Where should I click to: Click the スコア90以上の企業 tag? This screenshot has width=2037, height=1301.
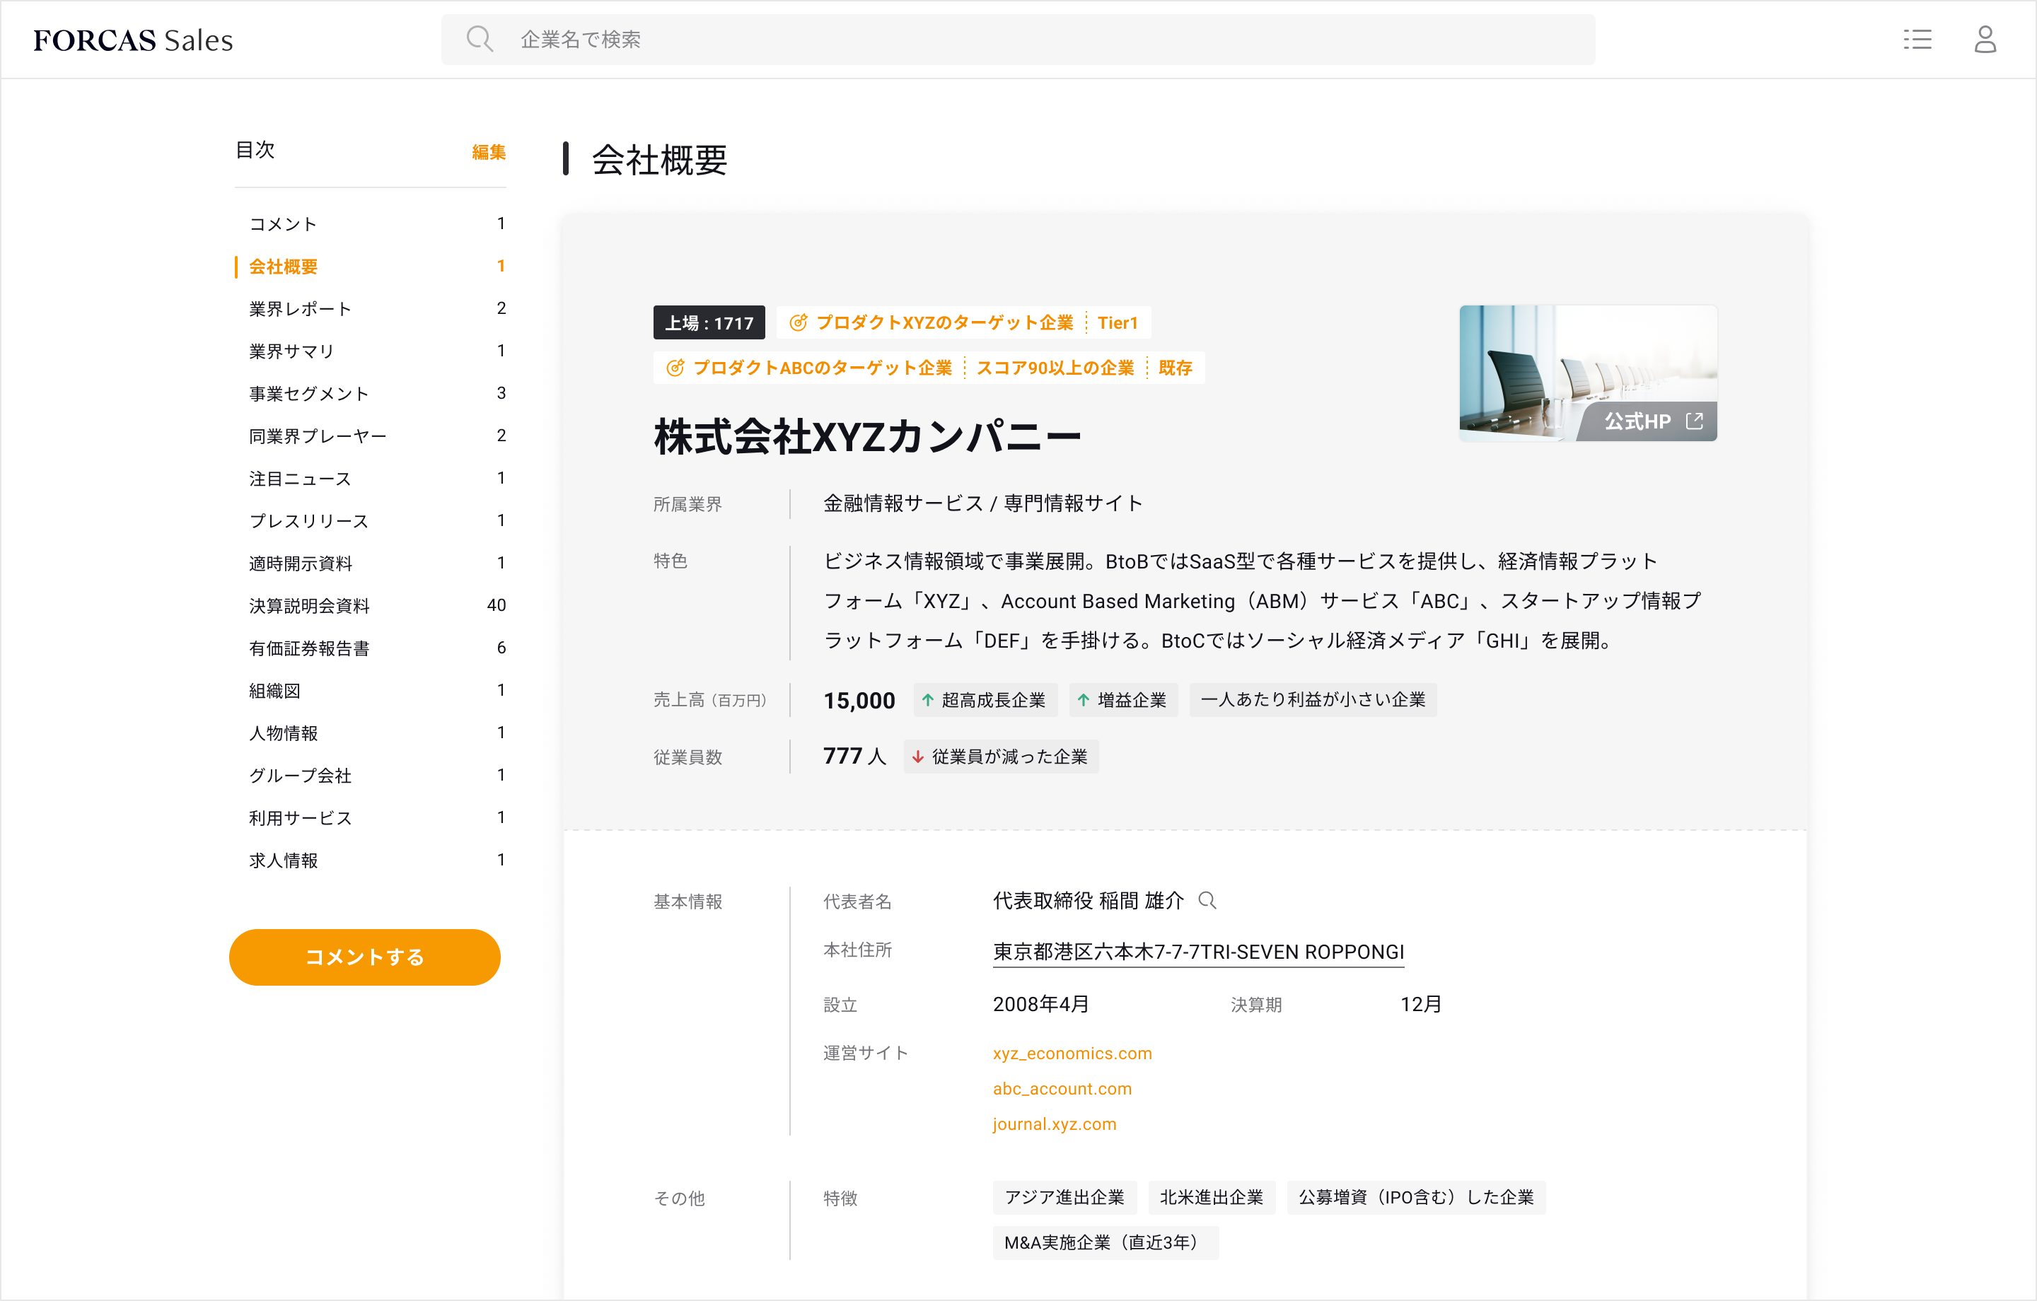pos(1055,368)
